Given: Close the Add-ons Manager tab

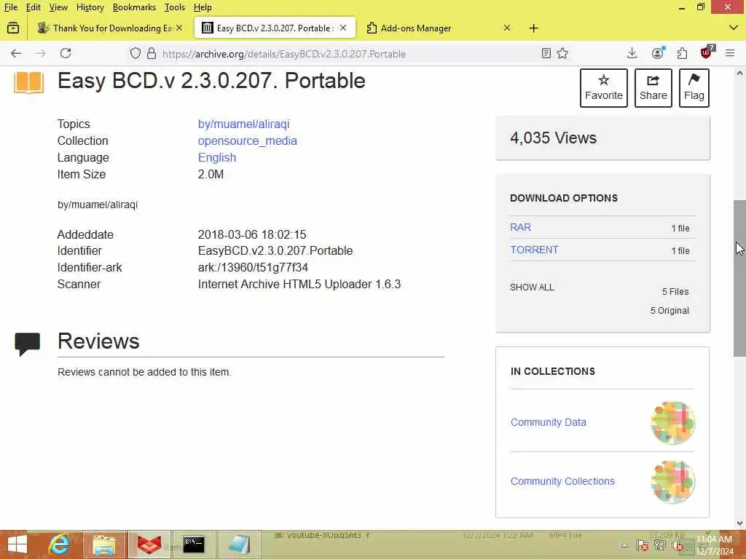Looking at the screenshot, I should coord(507,28).
